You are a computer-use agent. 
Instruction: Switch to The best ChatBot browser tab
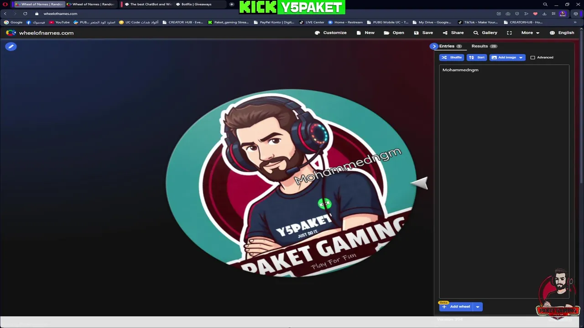click(x=147, y=4)
